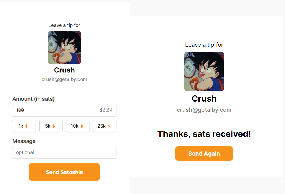Click the Message label above the optional field

[x=24, y=141]
